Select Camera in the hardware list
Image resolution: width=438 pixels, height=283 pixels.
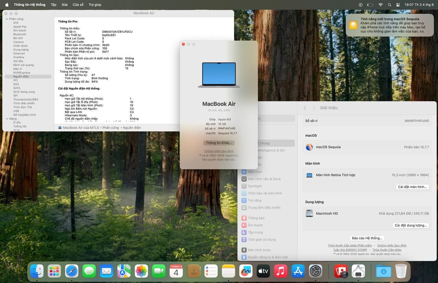coord(18,42)
